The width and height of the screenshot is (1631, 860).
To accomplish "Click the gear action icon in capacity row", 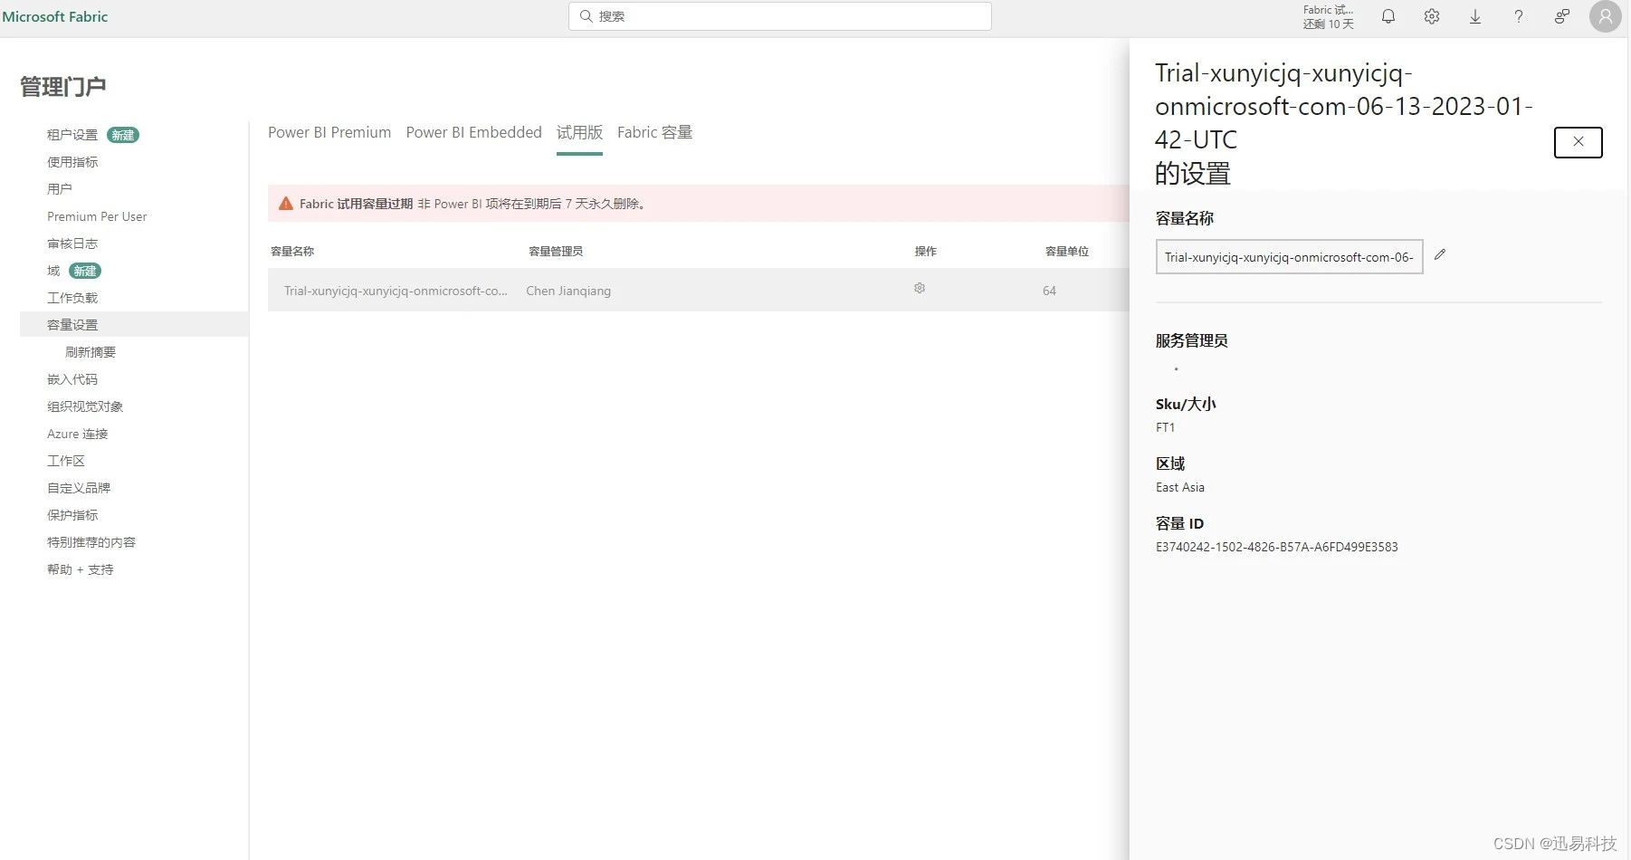I will pos(919,288).
